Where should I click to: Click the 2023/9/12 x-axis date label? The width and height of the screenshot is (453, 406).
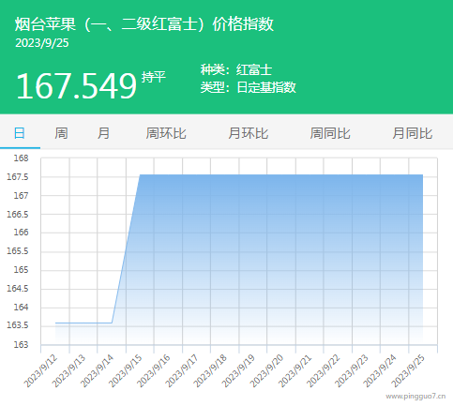pyautogui.click(x=41, y=370)
